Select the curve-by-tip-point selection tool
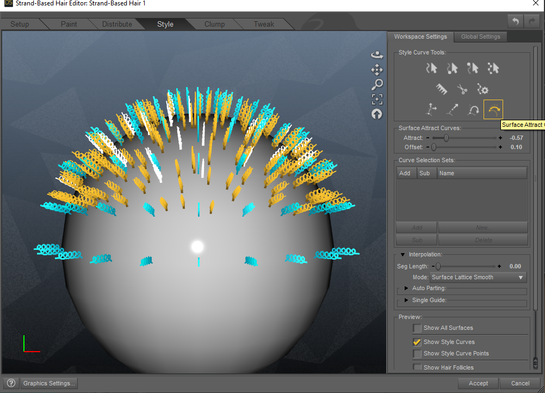Viewport: 545px width, 393px height. 472,68
